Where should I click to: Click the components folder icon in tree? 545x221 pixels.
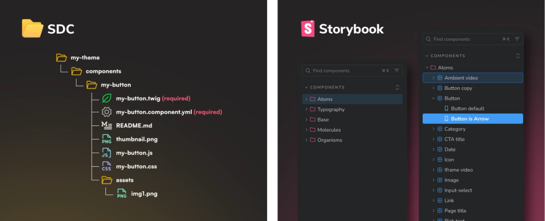76,71
